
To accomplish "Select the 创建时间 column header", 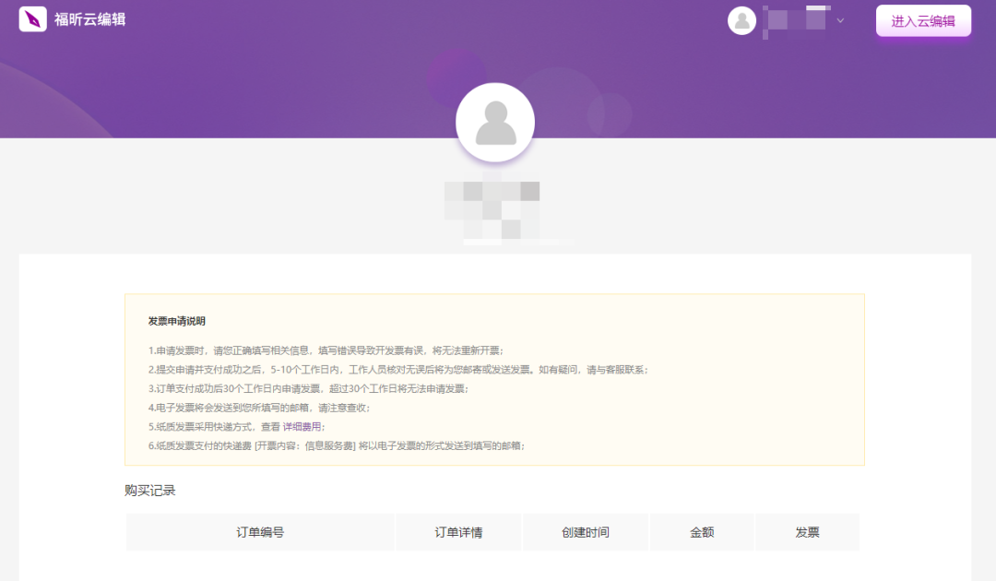I will click(585, 532).
